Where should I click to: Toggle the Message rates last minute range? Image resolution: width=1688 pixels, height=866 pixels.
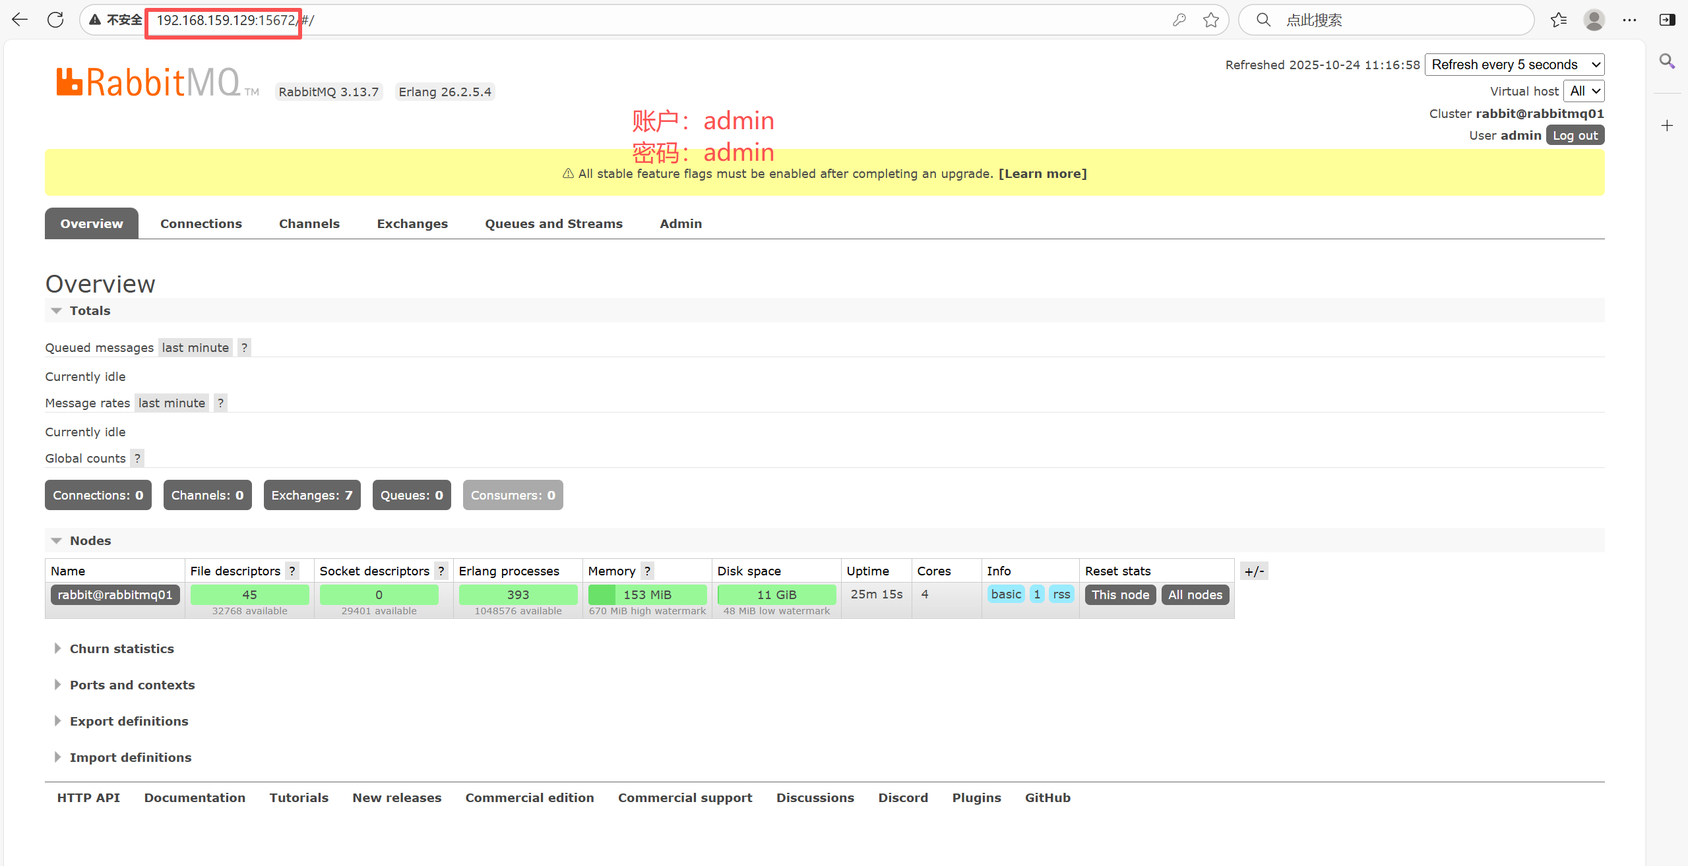(172, 403)
